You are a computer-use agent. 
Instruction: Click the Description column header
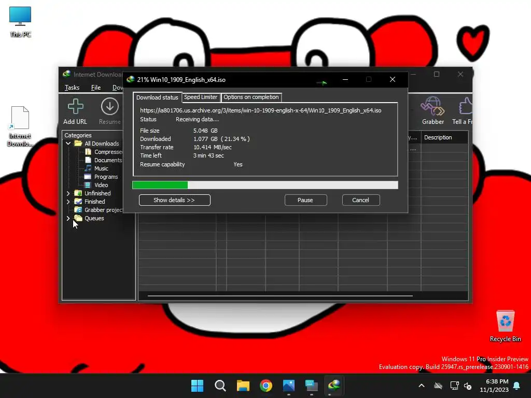coord(444,137)
